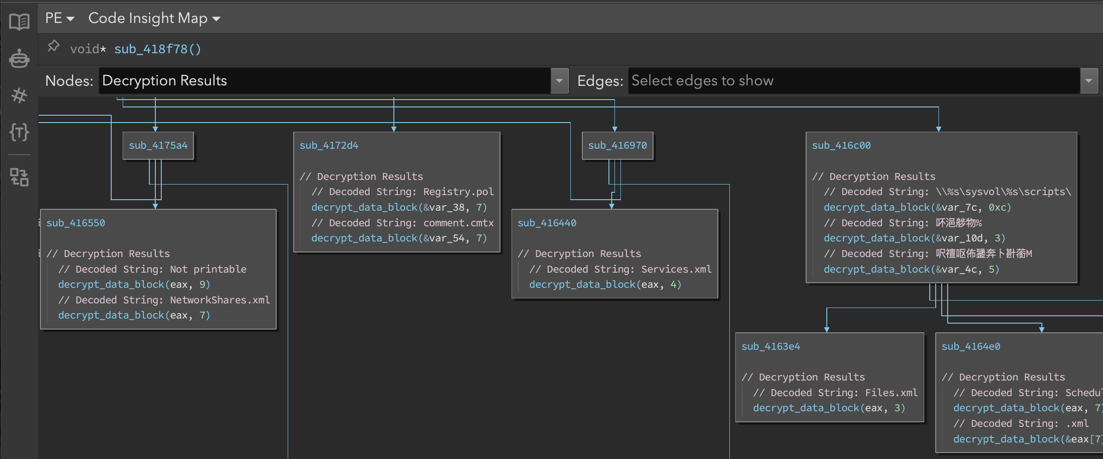1103x459 pixels.
Task: Select the sub_4175a4 node
Action: point(158,146)
